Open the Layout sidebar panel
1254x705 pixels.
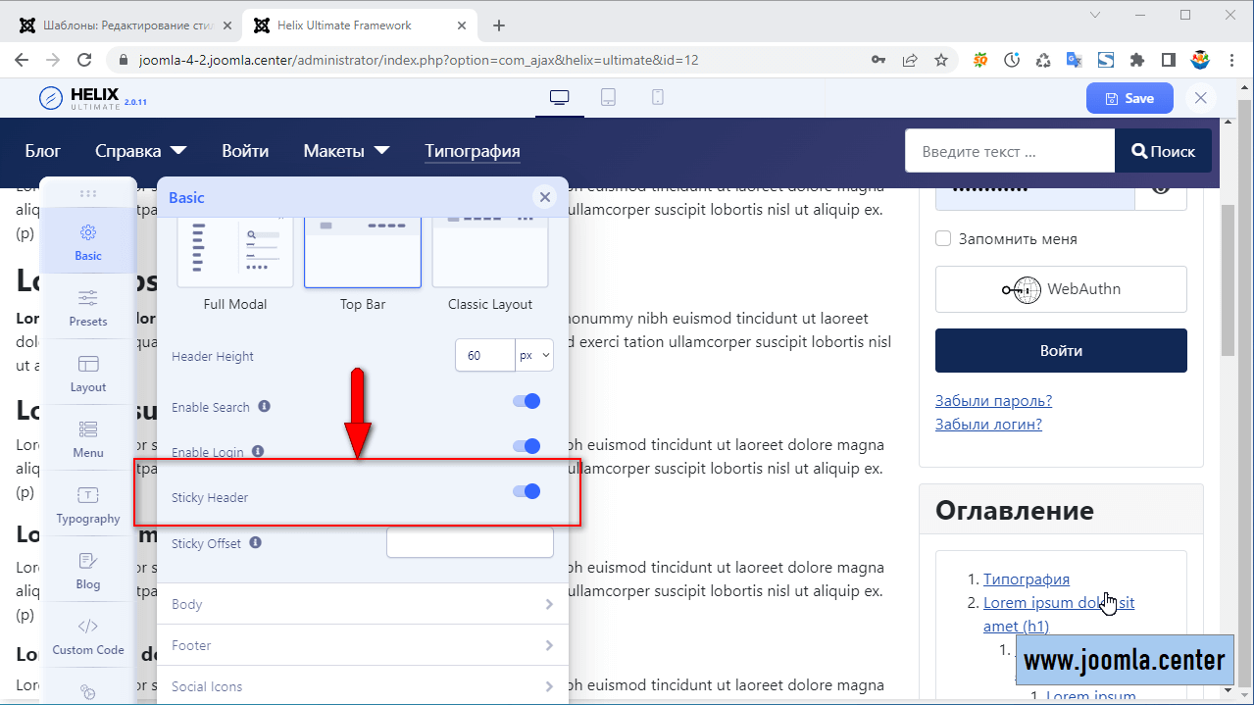click(x=88, y=374)
